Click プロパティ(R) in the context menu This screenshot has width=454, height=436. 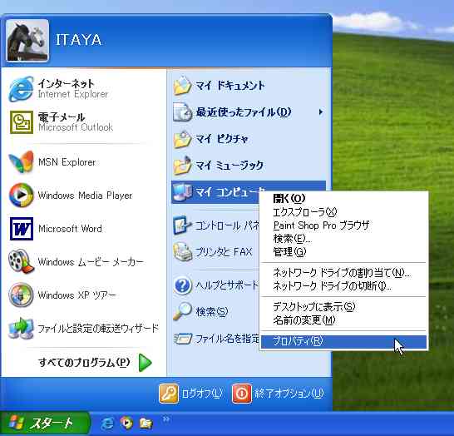point(343,341)
